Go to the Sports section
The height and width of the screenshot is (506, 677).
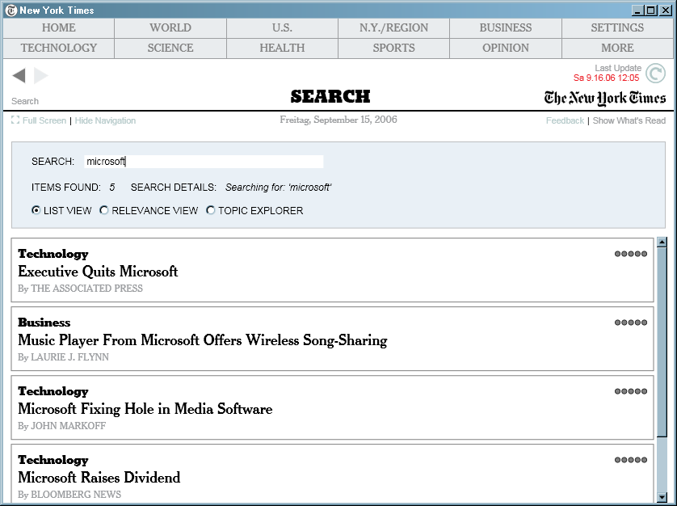pyautogui.click(x=393, y=48)
